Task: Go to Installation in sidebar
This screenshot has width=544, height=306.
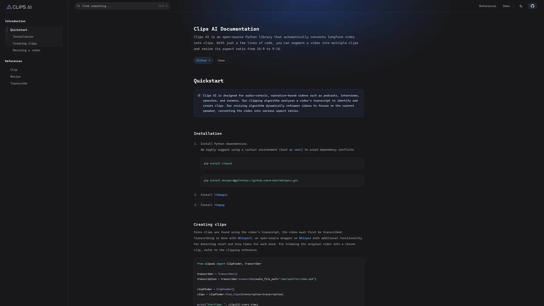Action: tap(23, 37)
